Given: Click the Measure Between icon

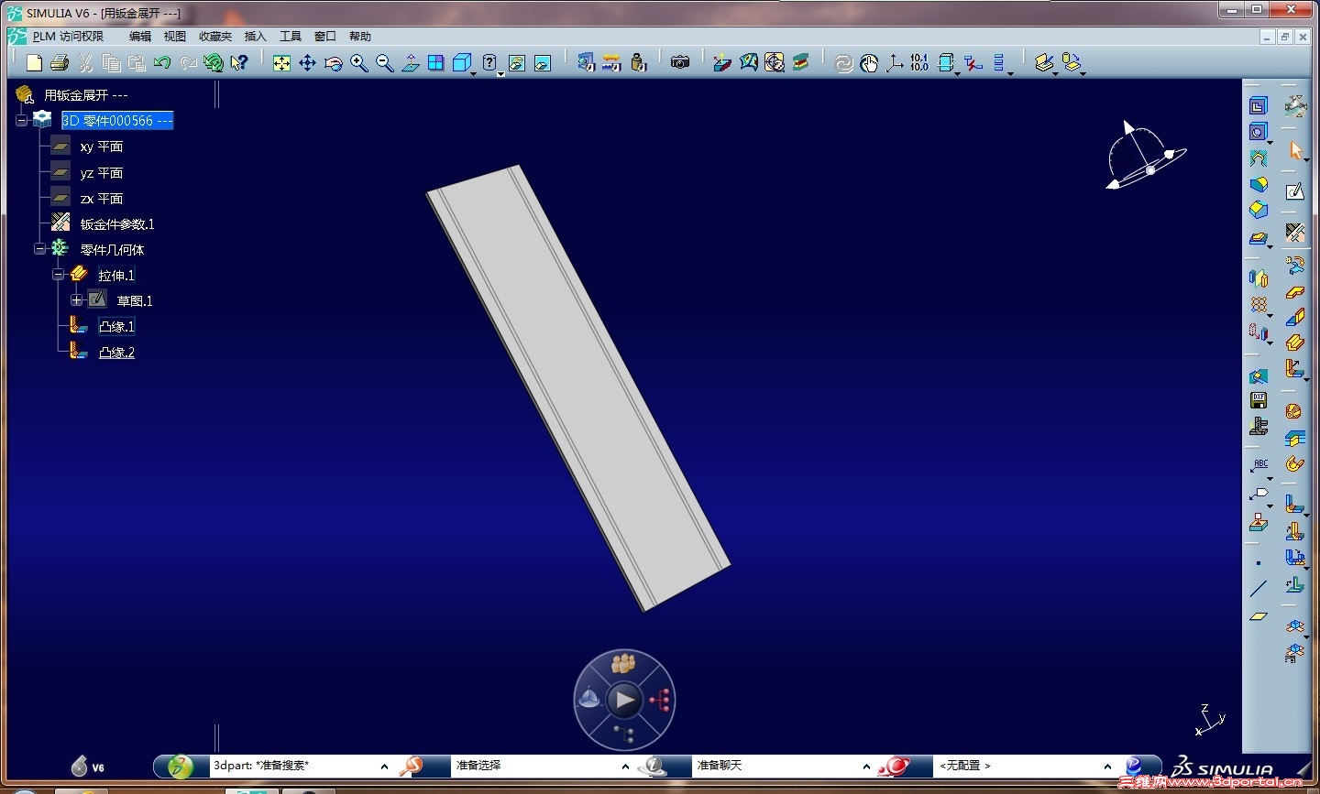Looking at the screenshot, I should pyautogui.click(x=611, y=62).
